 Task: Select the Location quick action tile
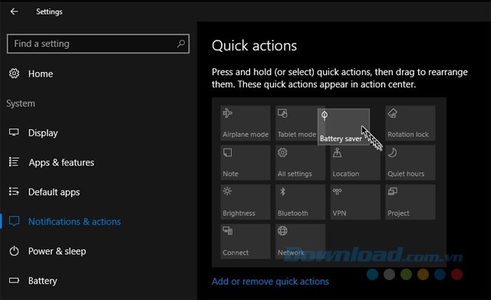pyautogui.click(x=355, y=162)
